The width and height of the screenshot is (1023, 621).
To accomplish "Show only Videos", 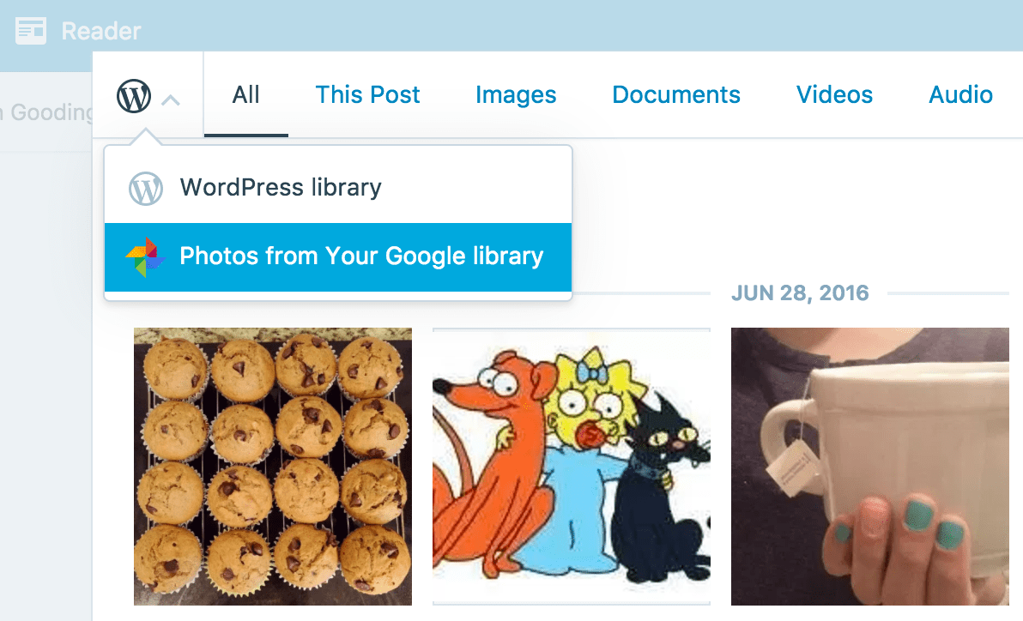I will point(834,94).
